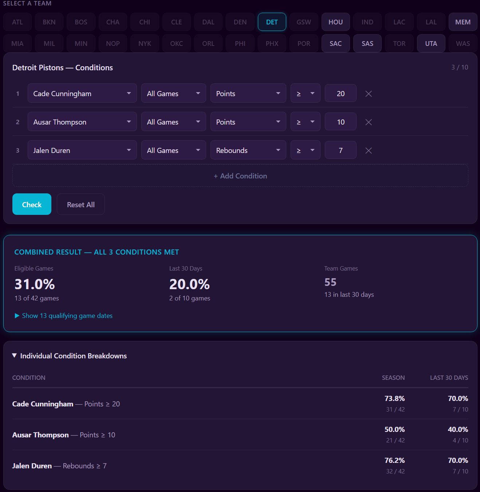480x492 pixels.
Task: Click the Team Games 55 value
Action: [x=330, y=282]
